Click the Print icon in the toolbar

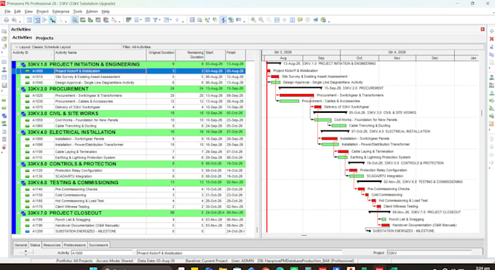(7, 20)
